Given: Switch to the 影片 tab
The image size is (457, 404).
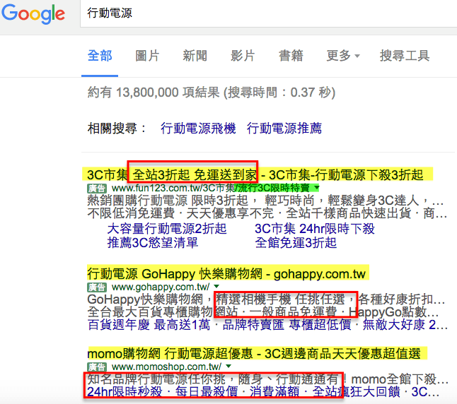Looking at the screenshot, I should click(x=243, y=56).
